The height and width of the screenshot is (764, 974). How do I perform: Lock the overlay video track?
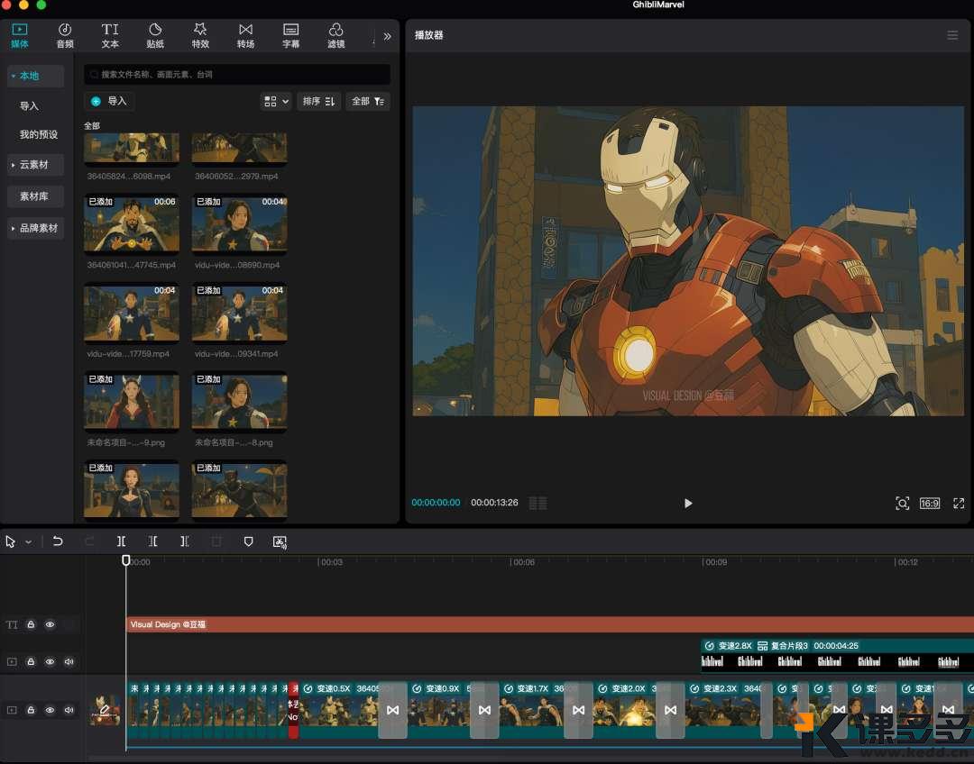point(31,661)
